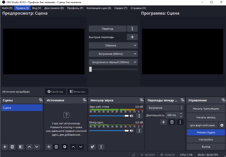Decrease Длительность with the down stepper arrow
This screenshot has height=157, width=226.
pyautogui.click(x=181, y=117)
